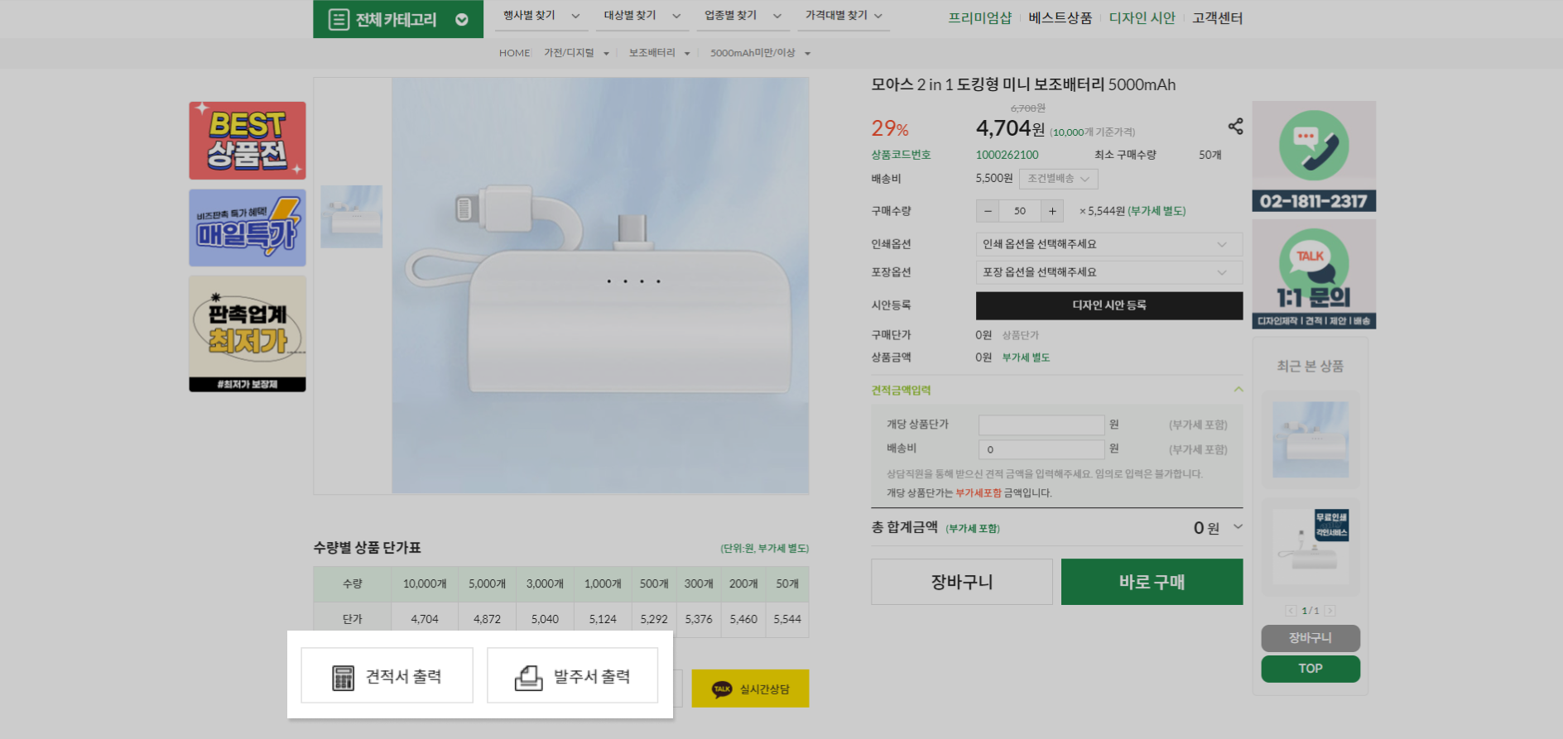Click the TOP button
The image size is (1563, 739).
click(x=1311, y=669)
